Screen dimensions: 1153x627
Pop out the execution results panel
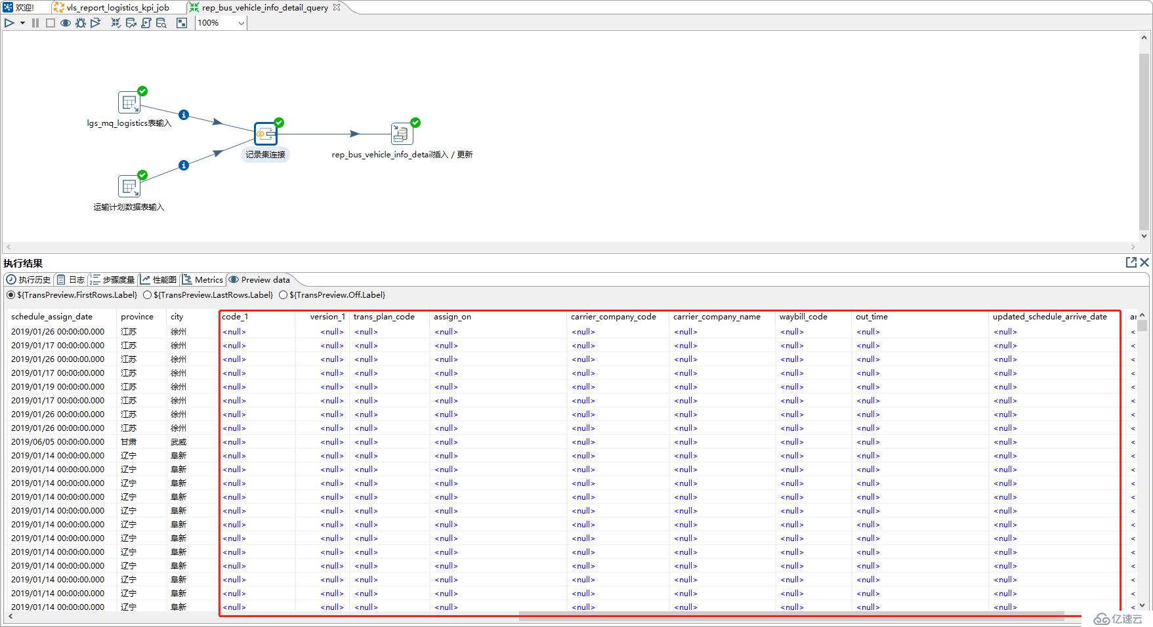click(1131, 262)
